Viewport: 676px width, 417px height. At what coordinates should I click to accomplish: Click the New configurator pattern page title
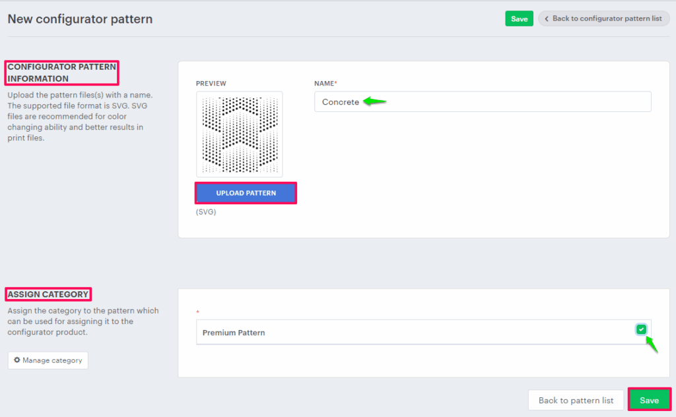tap(80, 19)
